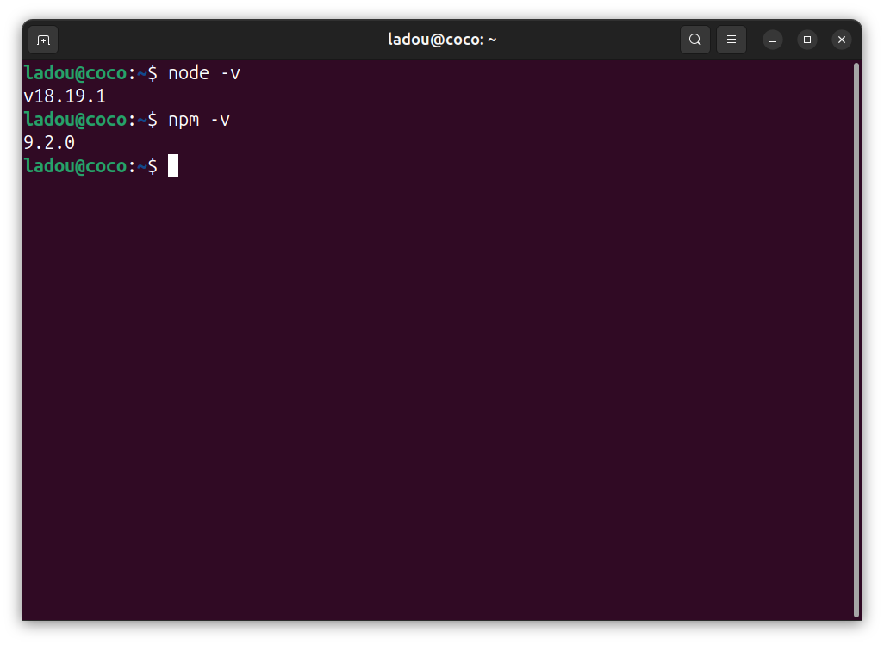Click the tilde in the first prompt
This screenshot has height=645, width=884.
coord(140,72)
